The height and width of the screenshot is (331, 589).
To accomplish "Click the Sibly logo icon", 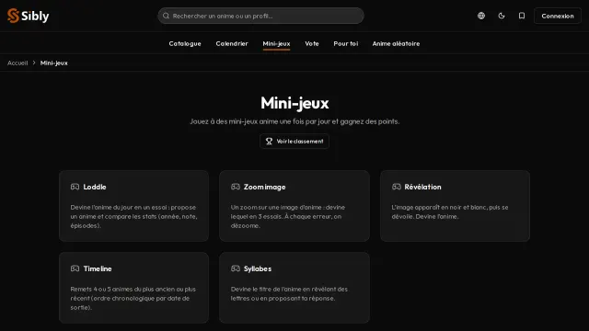I will click(13, 16).
